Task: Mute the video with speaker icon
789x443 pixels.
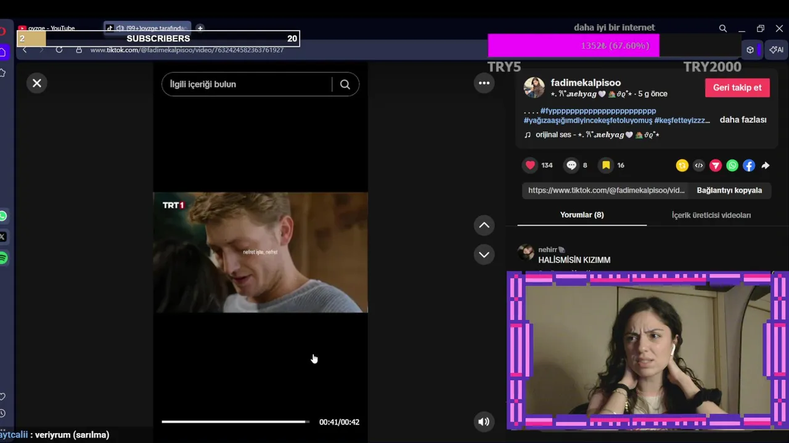Action: click(x=484, y=422)
